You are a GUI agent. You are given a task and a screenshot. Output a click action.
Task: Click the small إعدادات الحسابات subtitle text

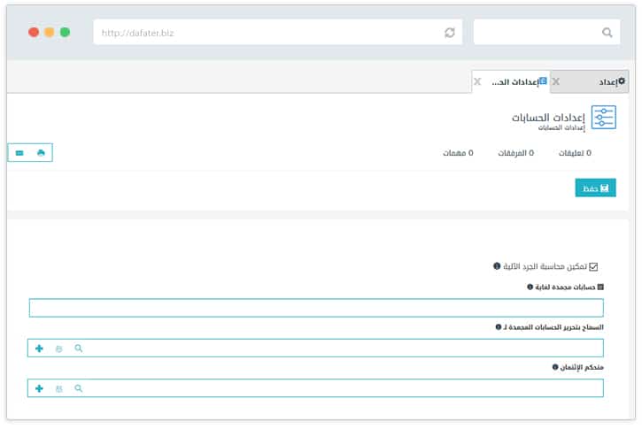click(561, 128)
